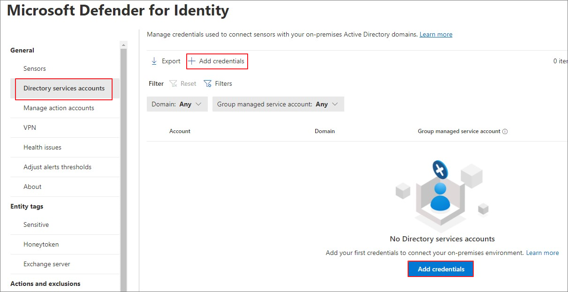Open Sensitive entity tags

pos(36,225)
